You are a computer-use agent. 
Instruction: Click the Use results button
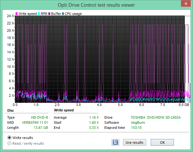coord(134,142)
